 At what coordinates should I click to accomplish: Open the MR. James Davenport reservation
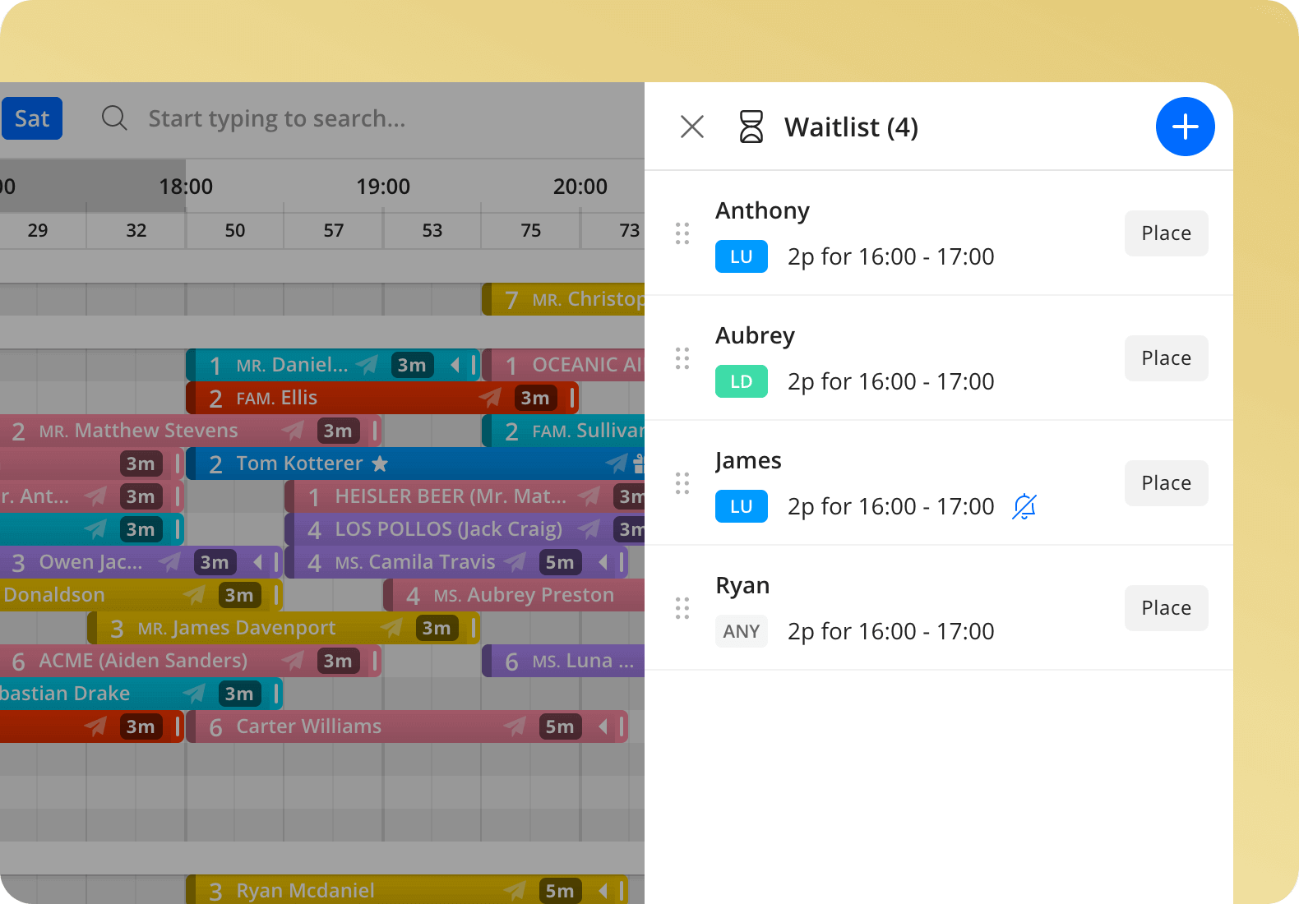[x=284, y=628]
